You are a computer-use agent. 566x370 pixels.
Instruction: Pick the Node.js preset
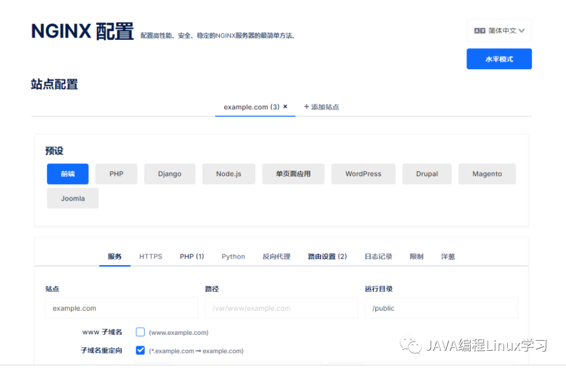pos(228,173)
